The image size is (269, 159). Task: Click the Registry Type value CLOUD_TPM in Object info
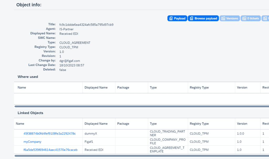[69, 47]
